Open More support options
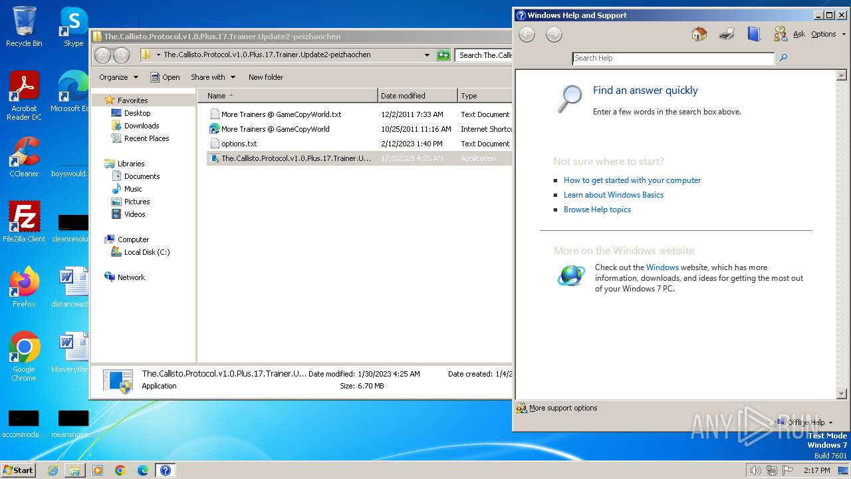Screen dimensions: 851x479 pos(557,408)
